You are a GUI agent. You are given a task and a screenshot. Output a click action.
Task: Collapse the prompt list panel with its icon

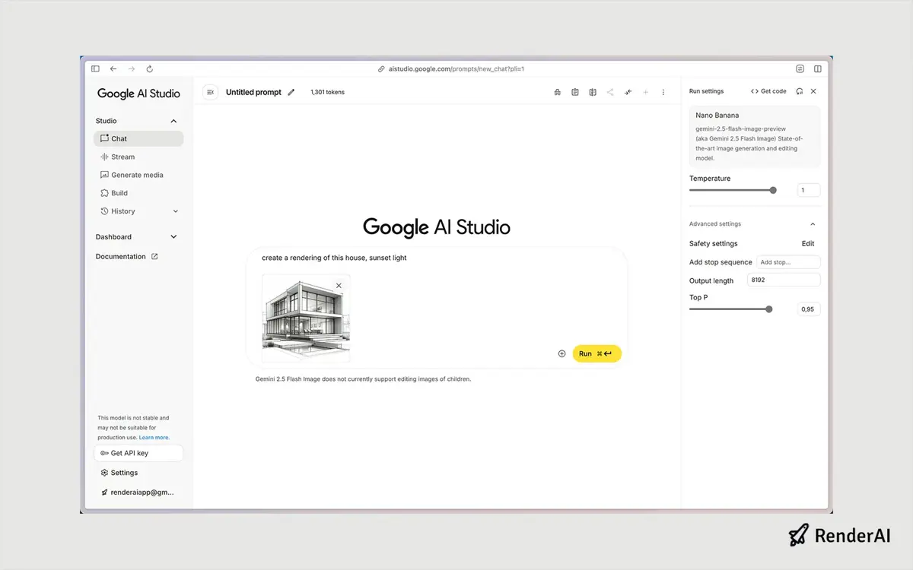(210, 91)
